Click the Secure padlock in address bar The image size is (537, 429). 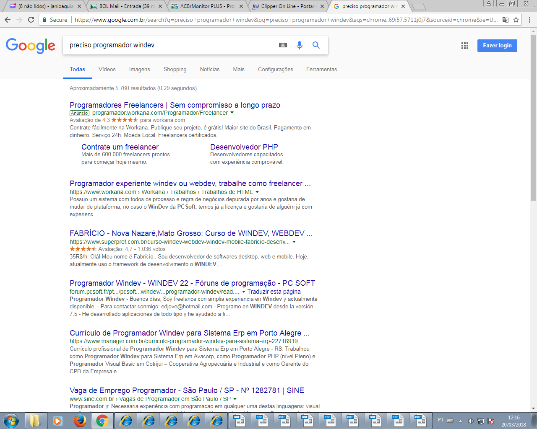tap(44, 20)
